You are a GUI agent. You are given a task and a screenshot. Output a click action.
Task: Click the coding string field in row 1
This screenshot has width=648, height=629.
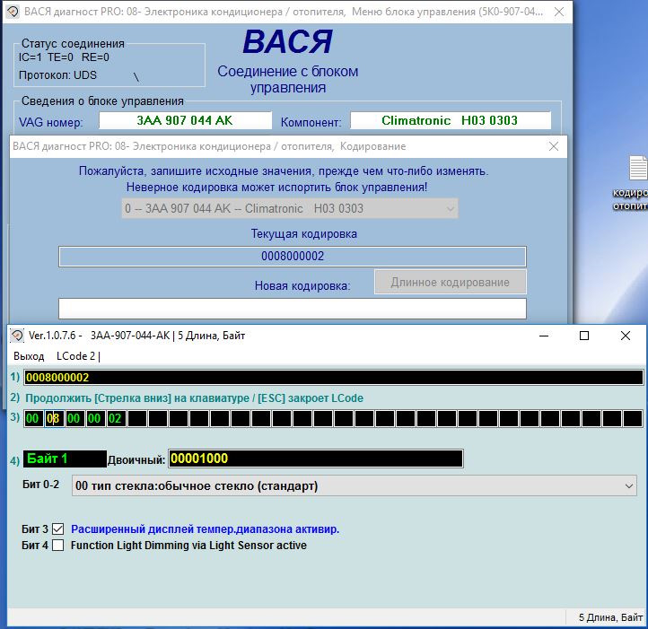pos(334,378)
